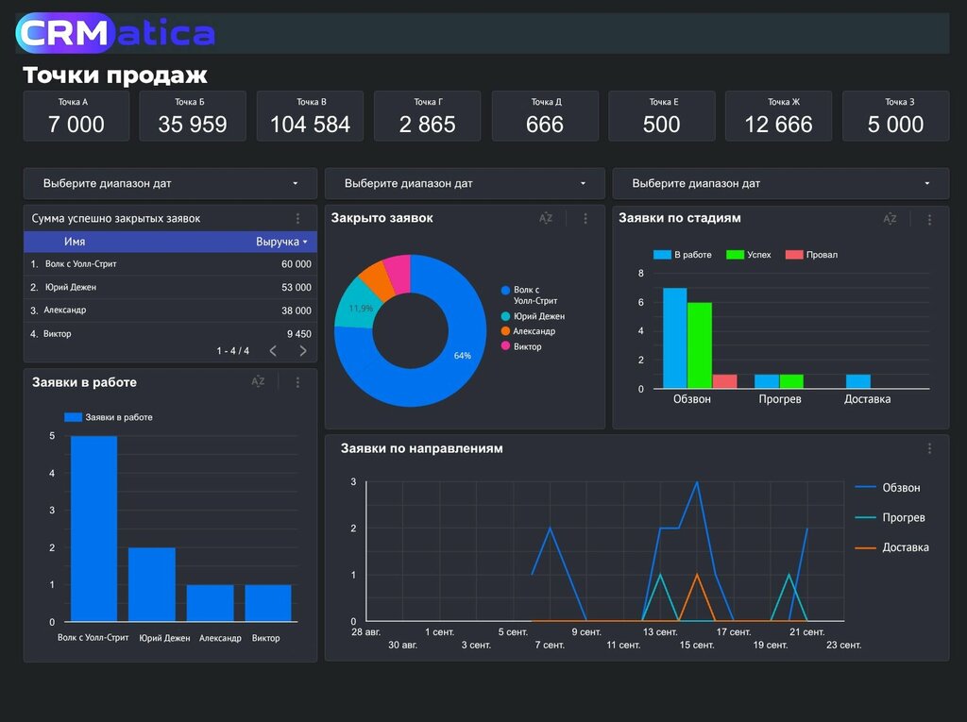
Task: Click Александр donut legend entry
Action: [529, 331]
